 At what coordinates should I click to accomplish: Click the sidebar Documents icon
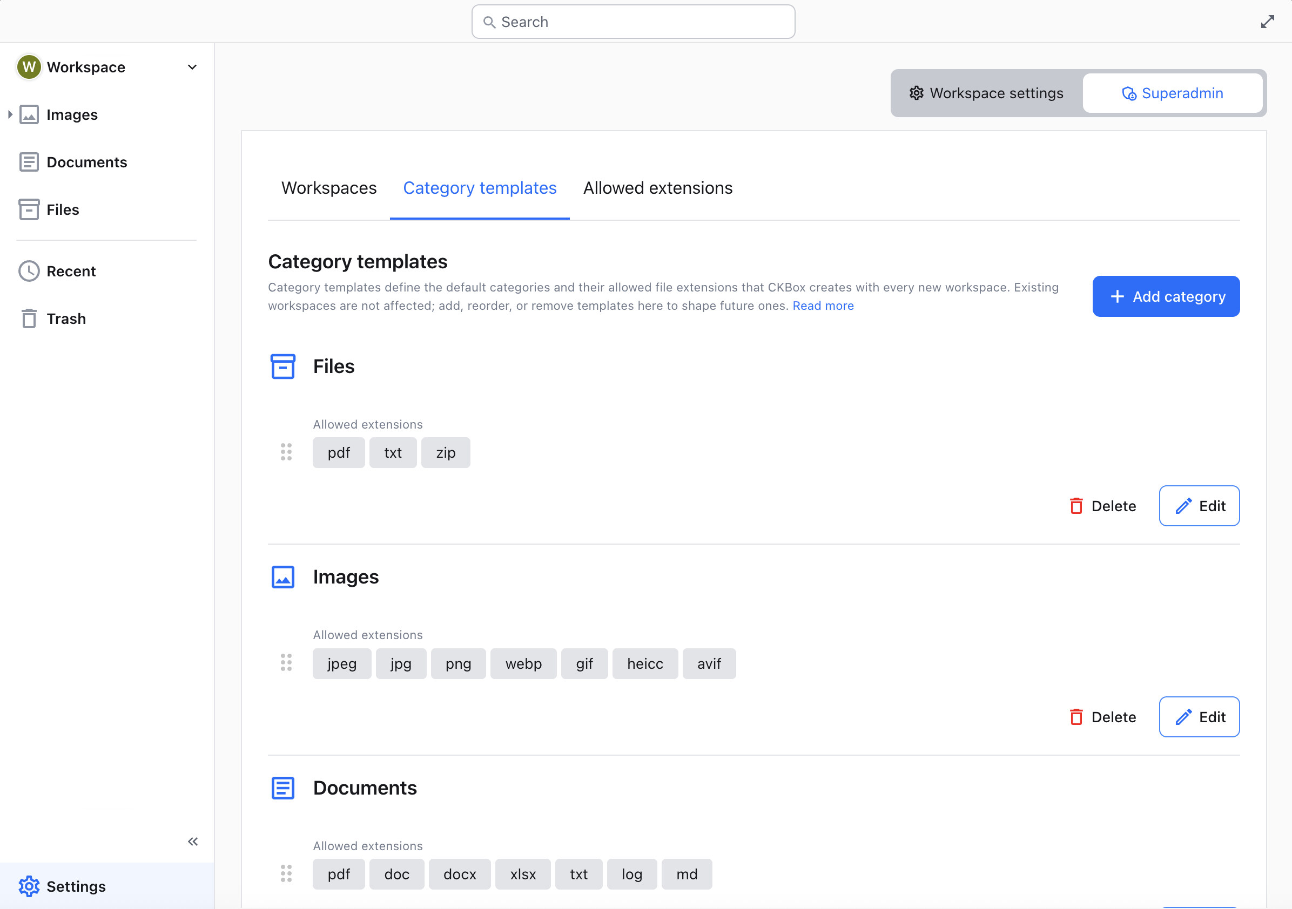pos(29,162)
